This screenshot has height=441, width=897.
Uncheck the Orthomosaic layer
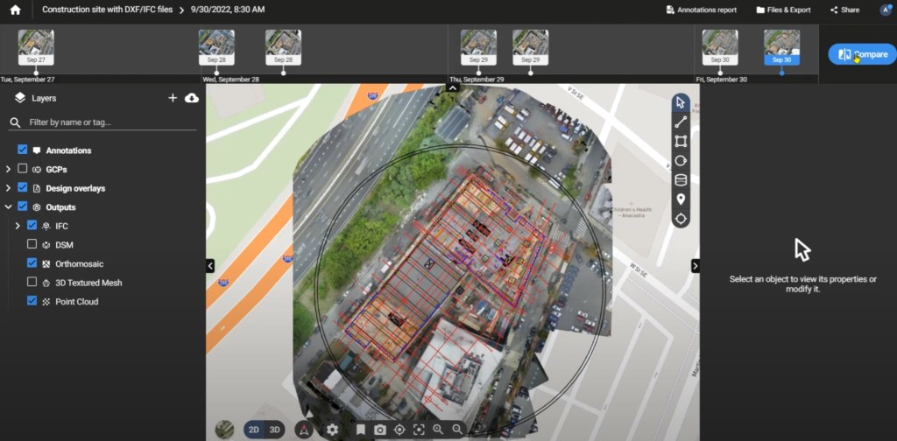pos(32,263)
